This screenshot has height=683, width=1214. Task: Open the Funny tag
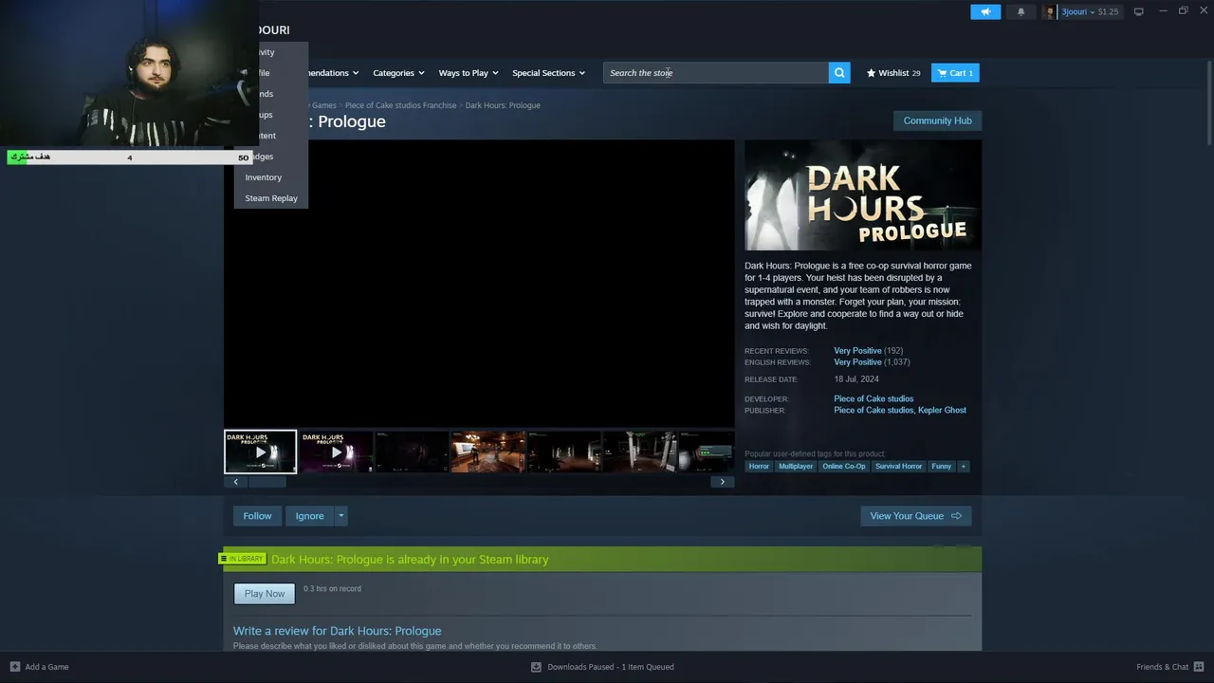(x=941, y=466)
